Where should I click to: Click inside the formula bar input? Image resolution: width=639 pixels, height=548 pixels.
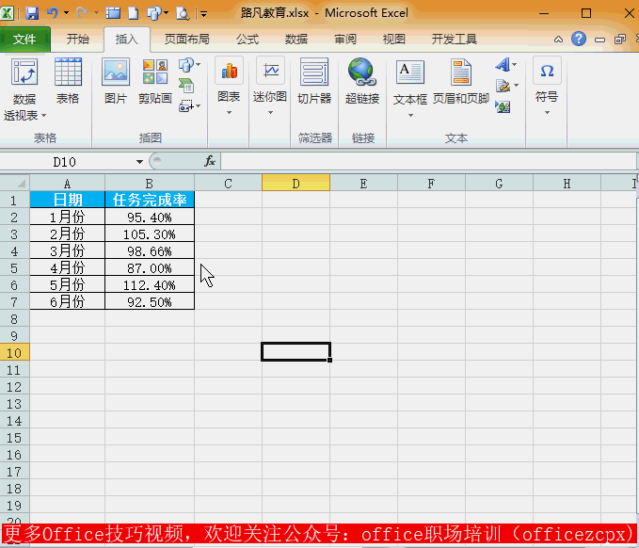click(x=428, y=161)
